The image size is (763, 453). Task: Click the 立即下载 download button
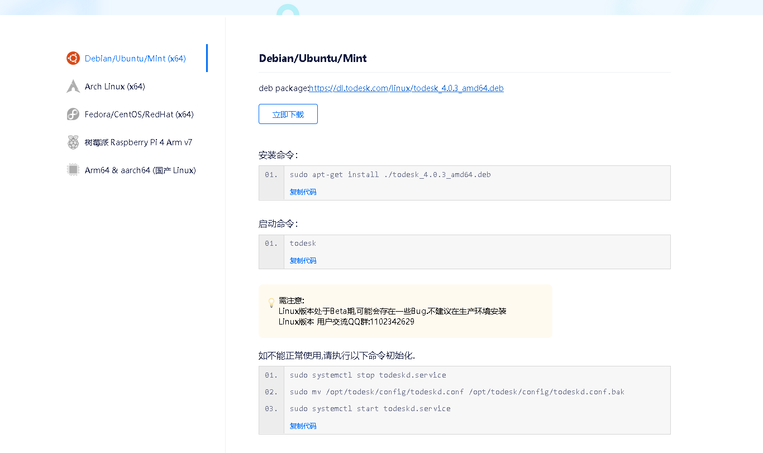pos(288,114)
